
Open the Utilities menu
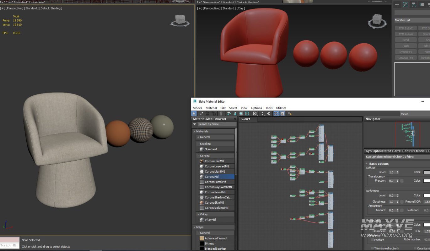(281, 108)
